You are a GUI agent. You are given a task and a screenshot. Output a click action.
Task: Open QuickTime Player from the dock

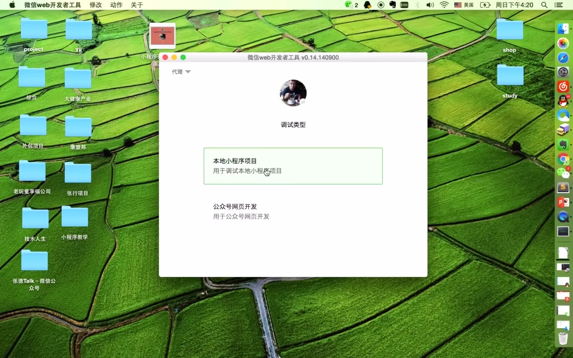[x=563, y=217]
